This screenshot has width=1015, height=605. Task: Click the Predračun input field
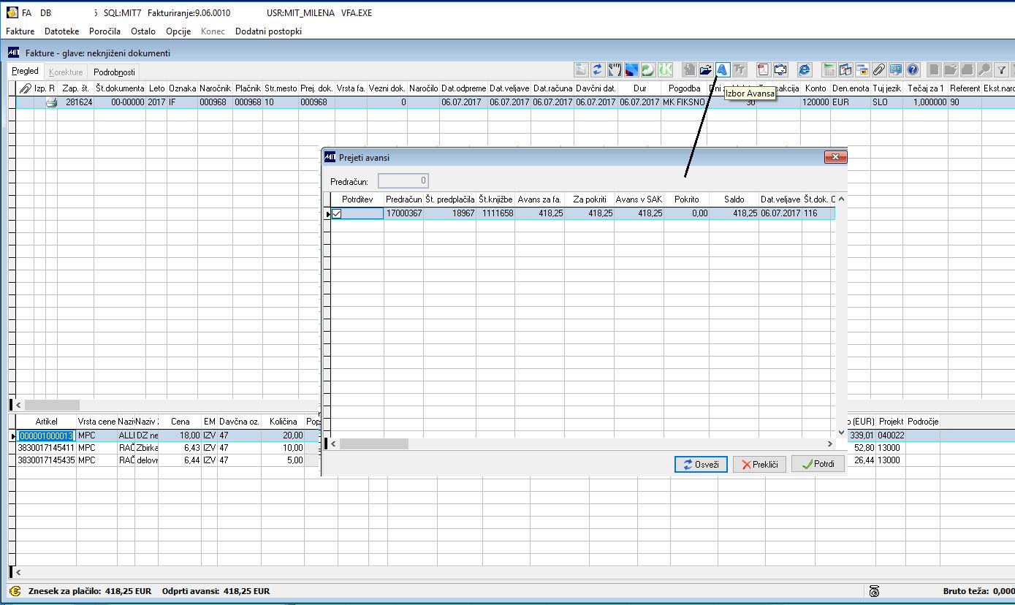[x=403, y=180]
